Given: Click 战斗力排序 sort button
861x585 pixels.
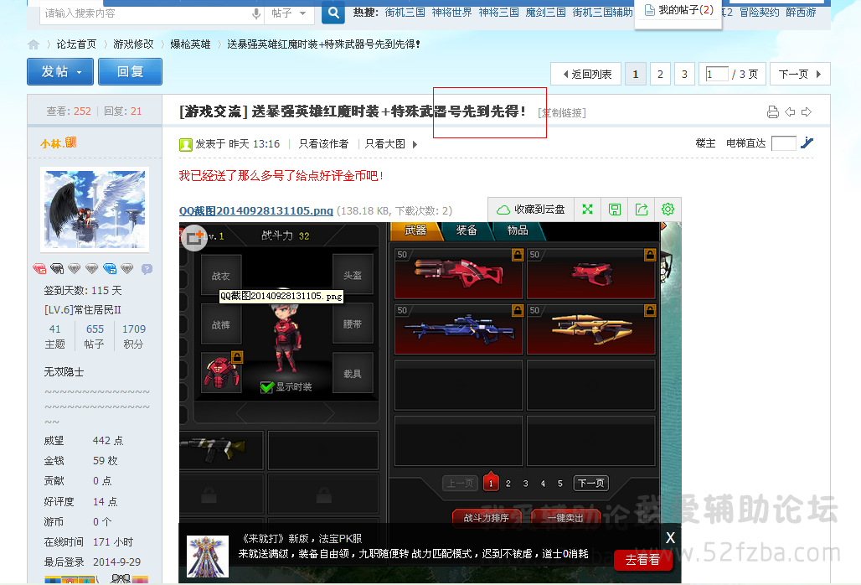Looking at the screenshot, I should click(x=486, y=517).
